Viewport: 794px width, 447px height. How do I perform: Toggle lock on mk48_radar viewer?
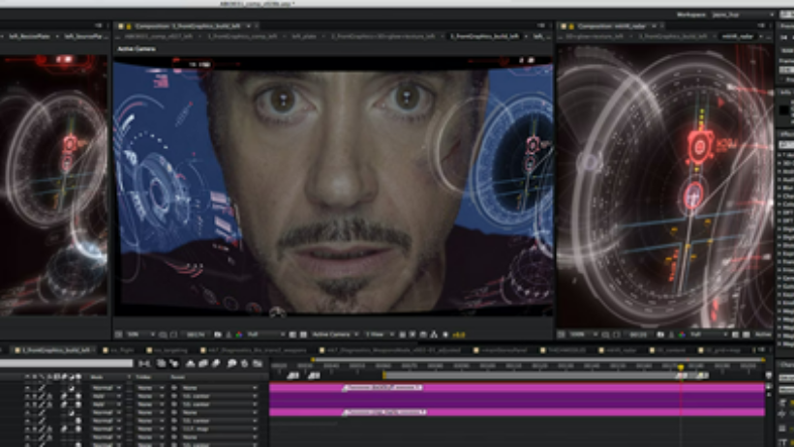(x=571, y=26)
